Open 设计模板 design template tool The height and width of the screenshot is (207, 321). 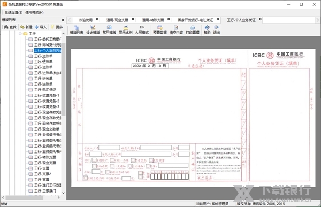click(93, 30)
